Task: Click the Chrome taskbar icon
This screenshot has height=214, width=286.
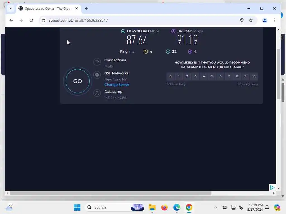Action: click(x=189, y=207)
